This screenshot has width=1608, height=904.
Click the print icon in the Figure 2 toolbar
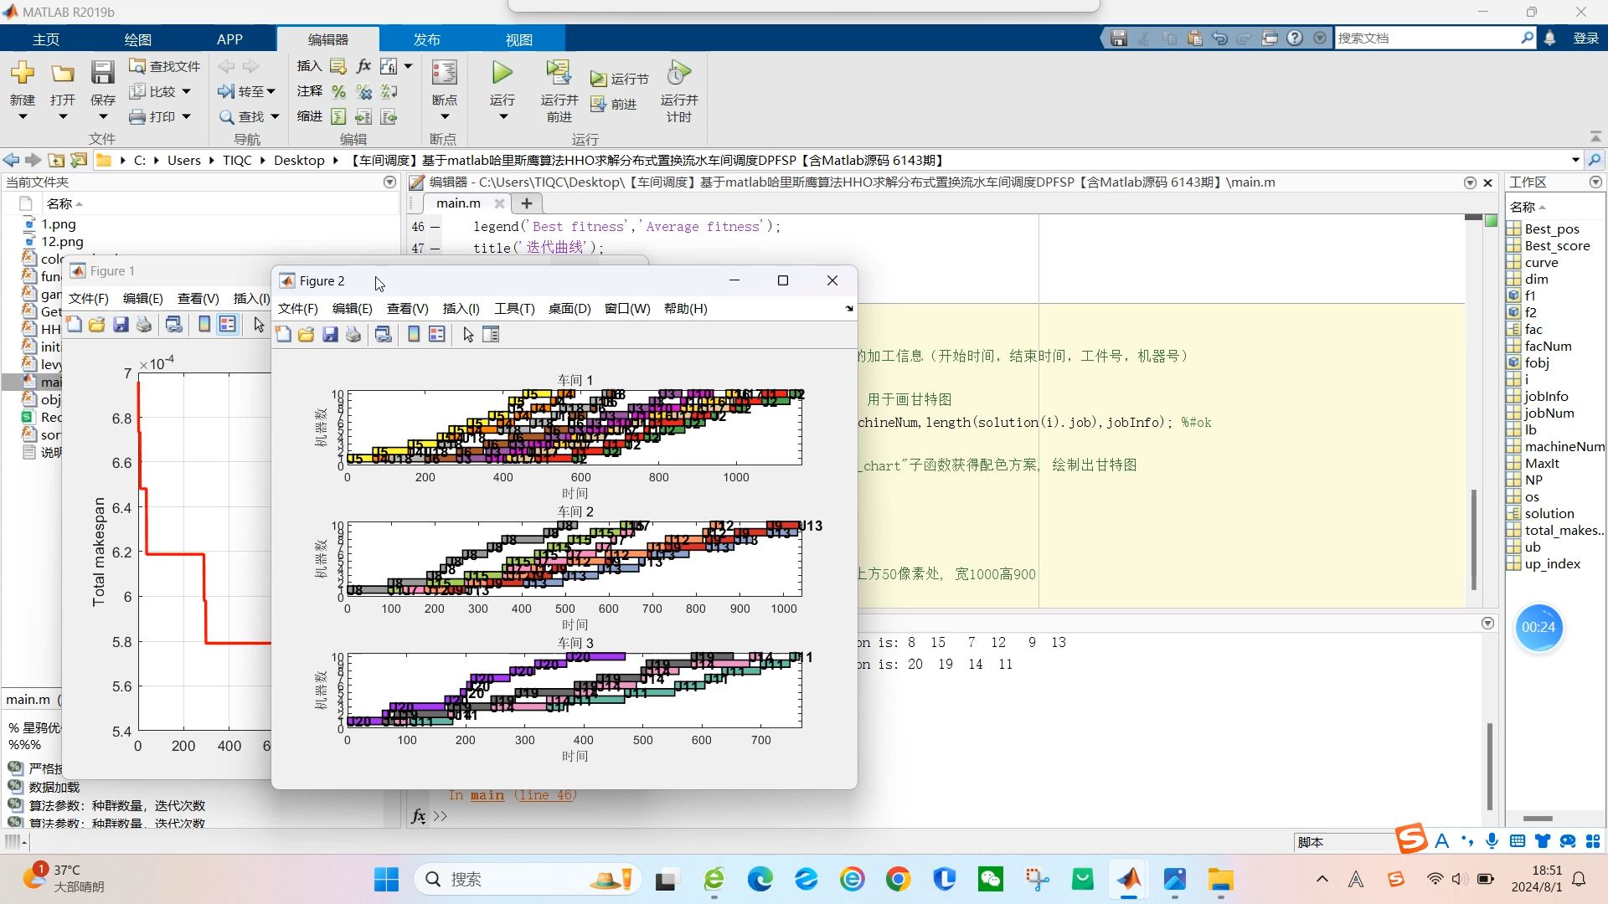[353, 335]
